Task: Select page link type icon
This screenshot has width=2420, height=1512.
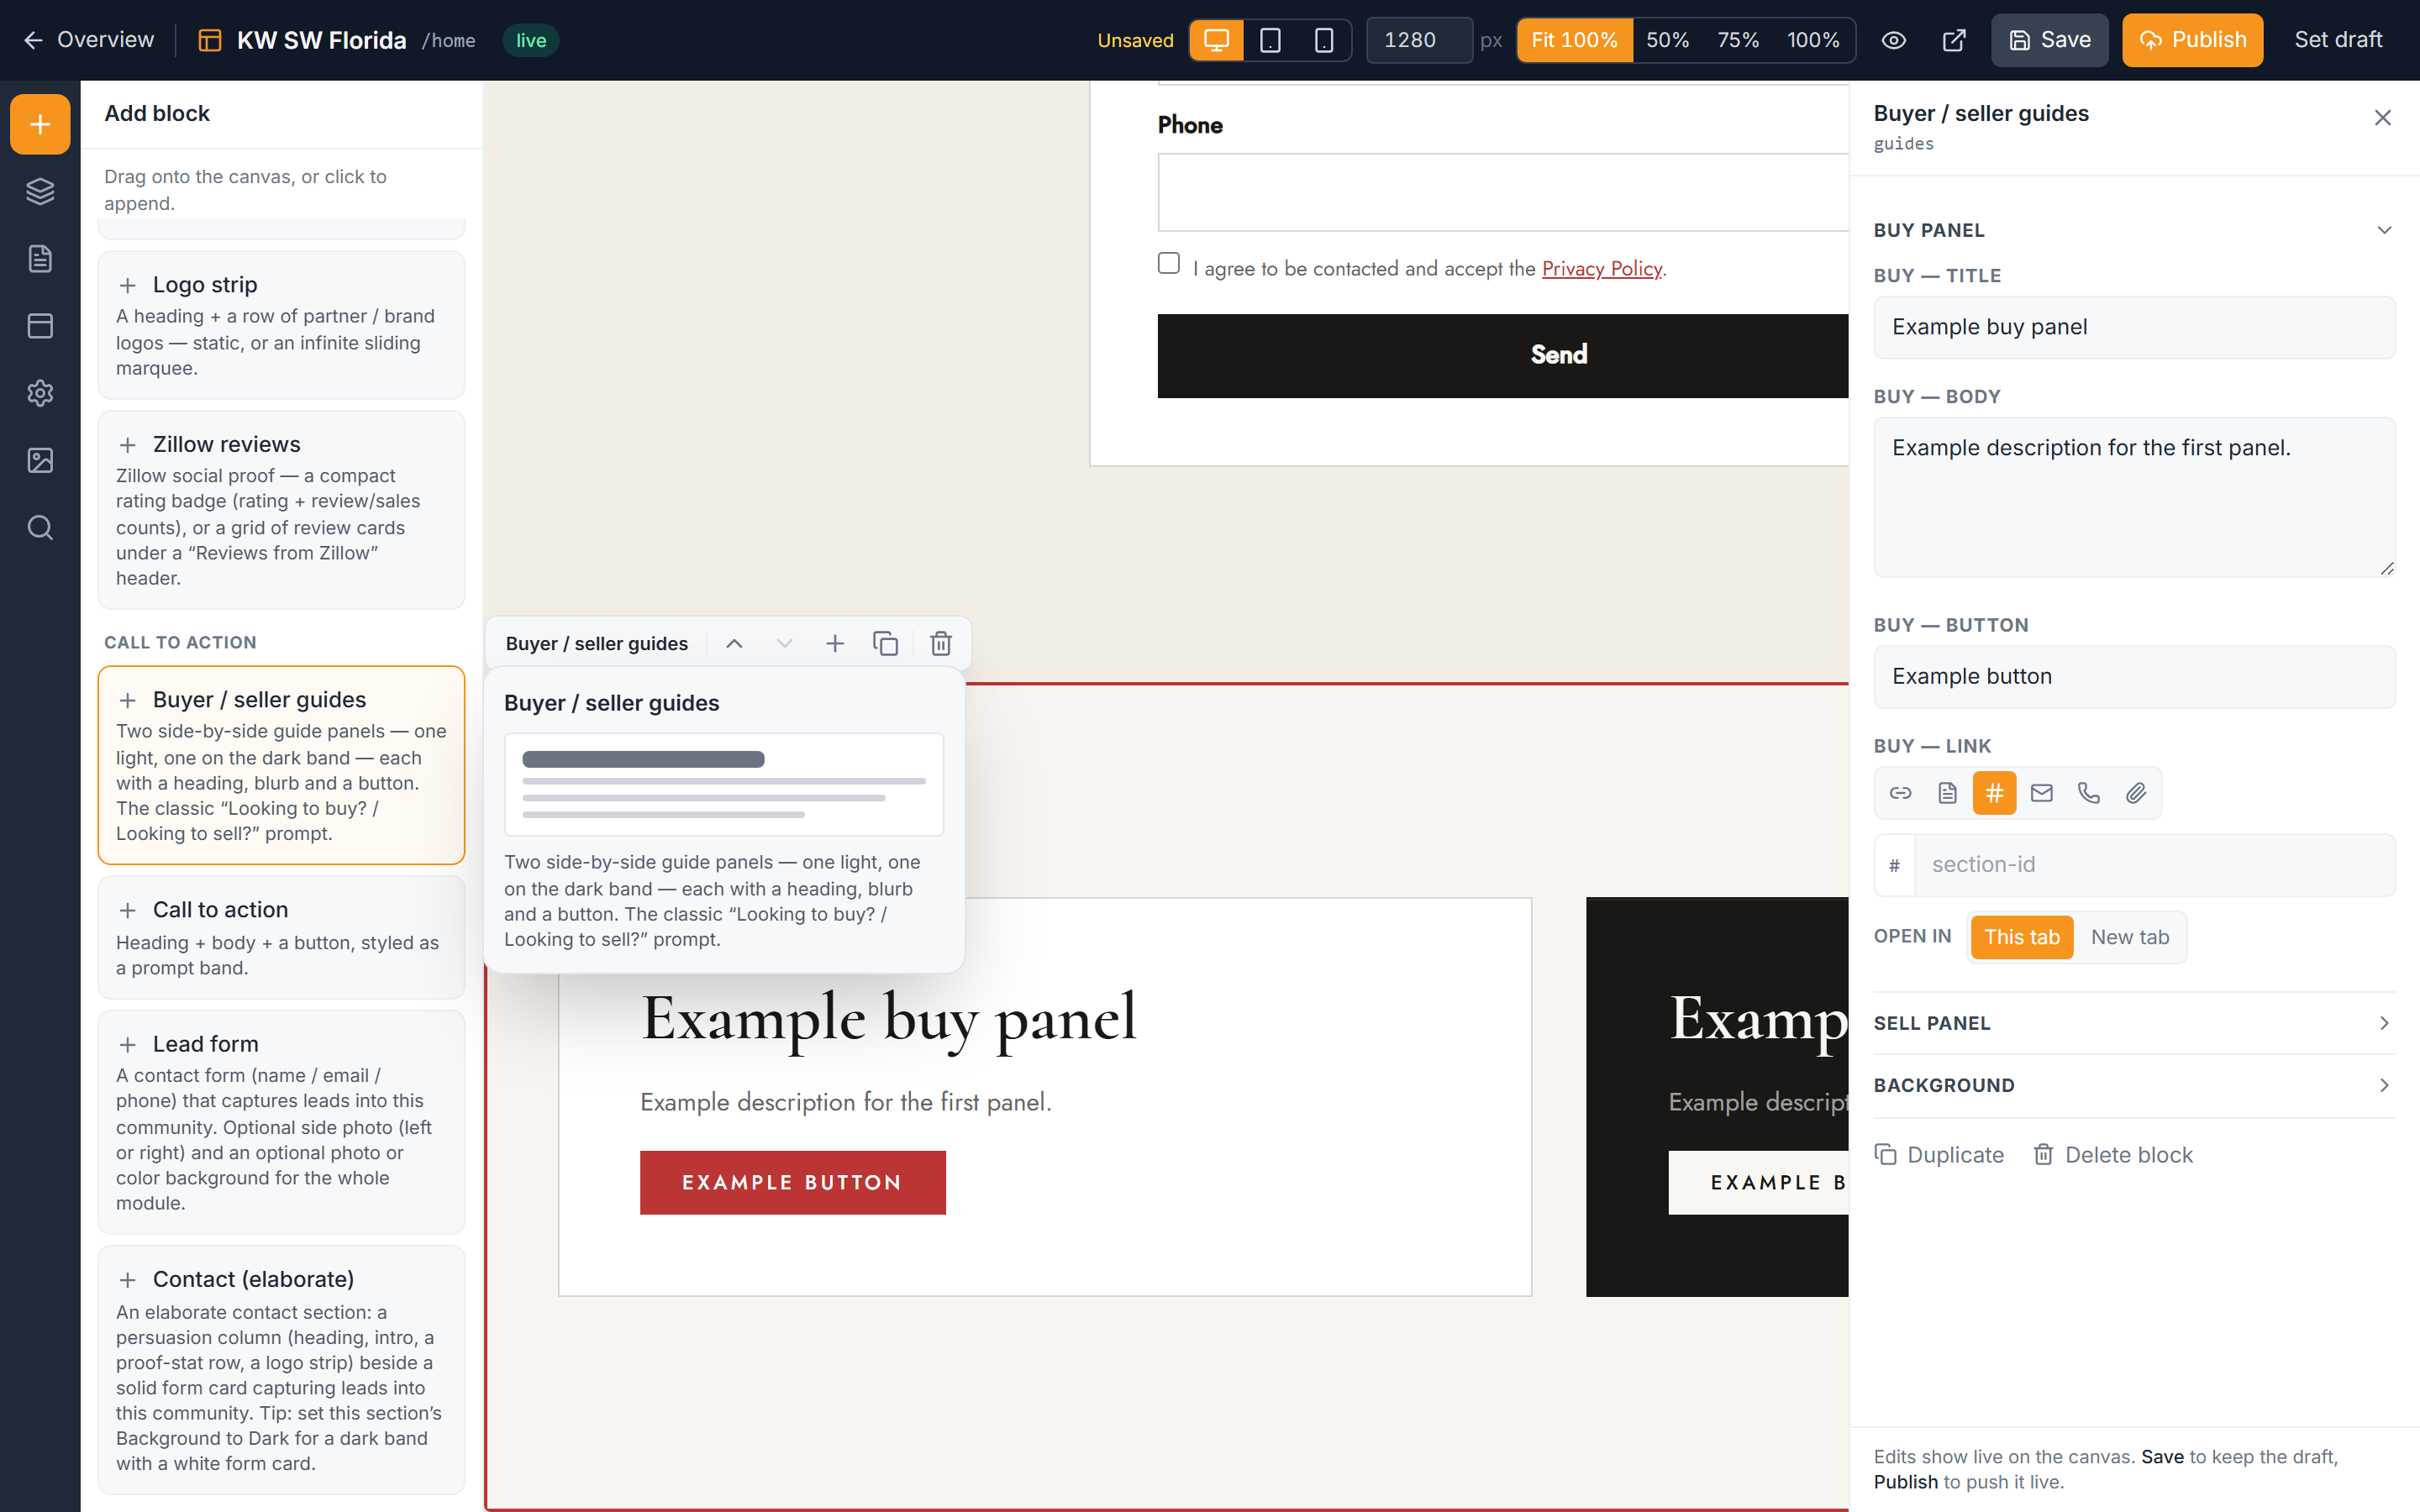Action: (1947, 793)
